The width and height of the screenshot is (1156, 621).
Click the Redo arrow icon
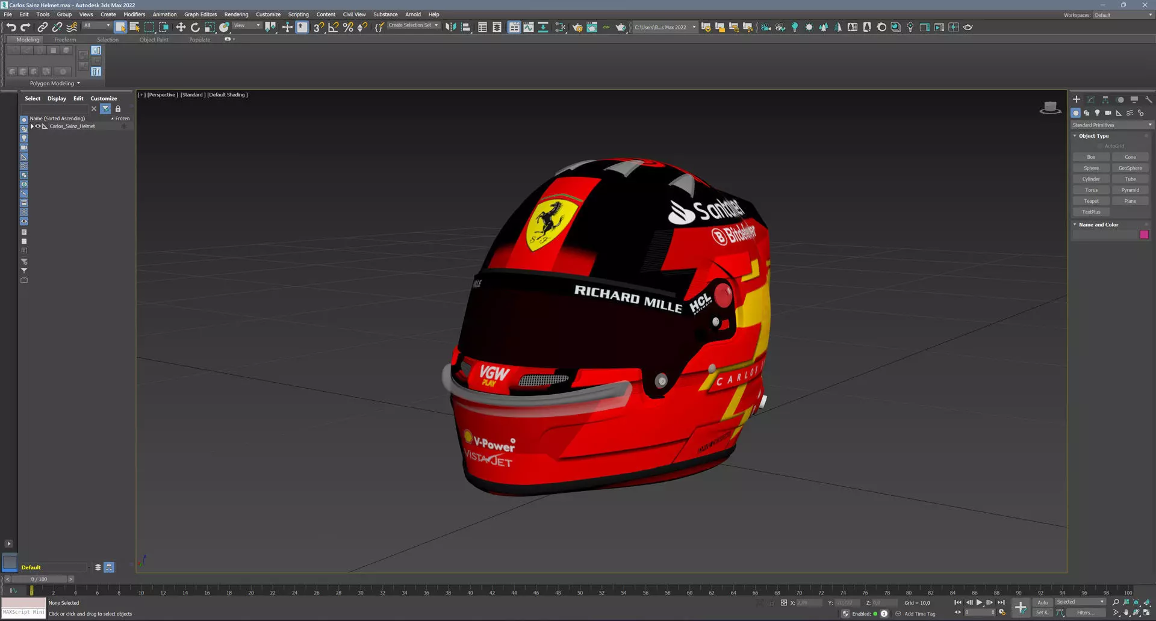(x=25, y=27)
